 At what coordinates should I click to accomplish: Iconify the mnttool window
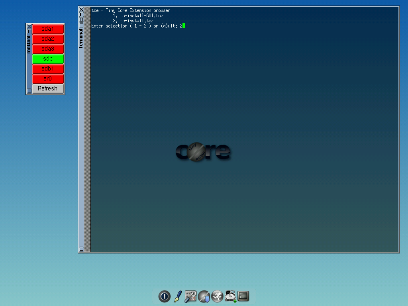pyautogui.click(x=29, y=31)
